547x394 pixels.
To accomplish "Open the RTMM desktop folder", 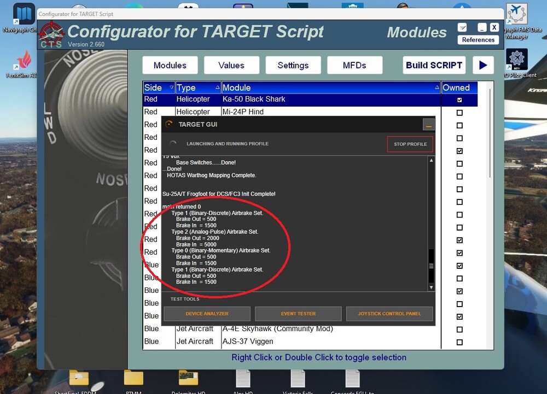I will [133, 381].
